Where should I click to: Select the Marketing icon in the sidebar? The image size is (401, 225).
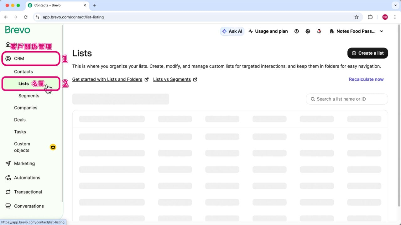click(x=8, y=163)
